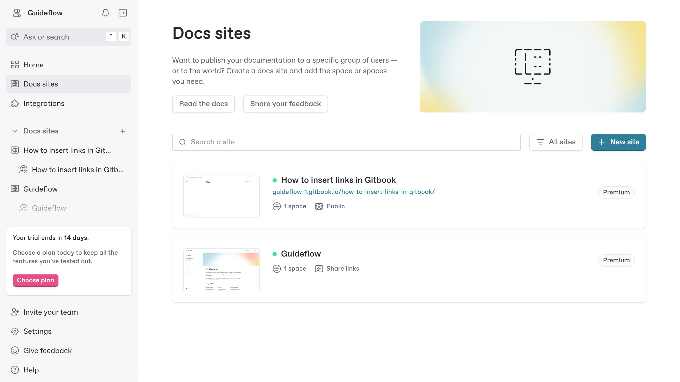680x382 pixels.
Task: Open thumbnail of the Guideflow site
Action: click(x=222, y=270)
